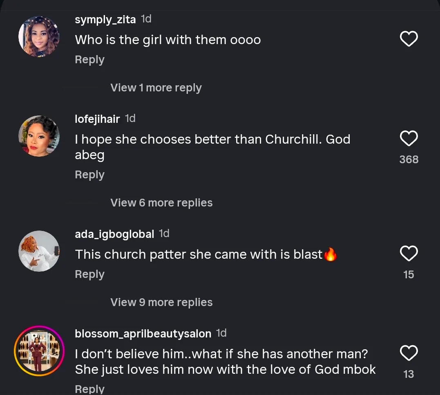440x395 pixels.
Task: Open the symply_zita username link
Action: coord(105,20)
